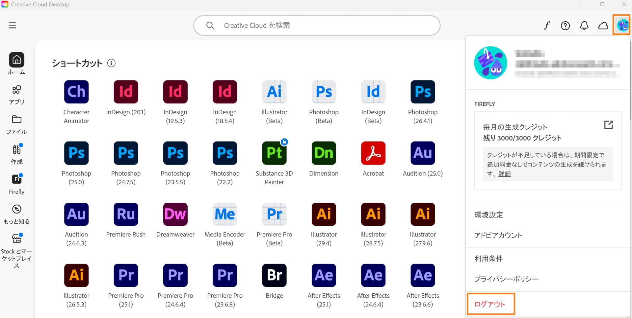Launch Audition (24.6.3)

click(76, 214)
